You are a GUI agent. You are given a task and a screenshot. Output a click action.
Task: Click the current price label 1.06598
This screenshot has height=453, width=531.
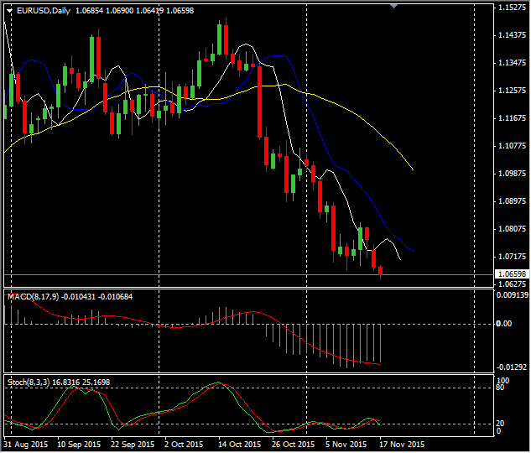click(x=511, y=274)
